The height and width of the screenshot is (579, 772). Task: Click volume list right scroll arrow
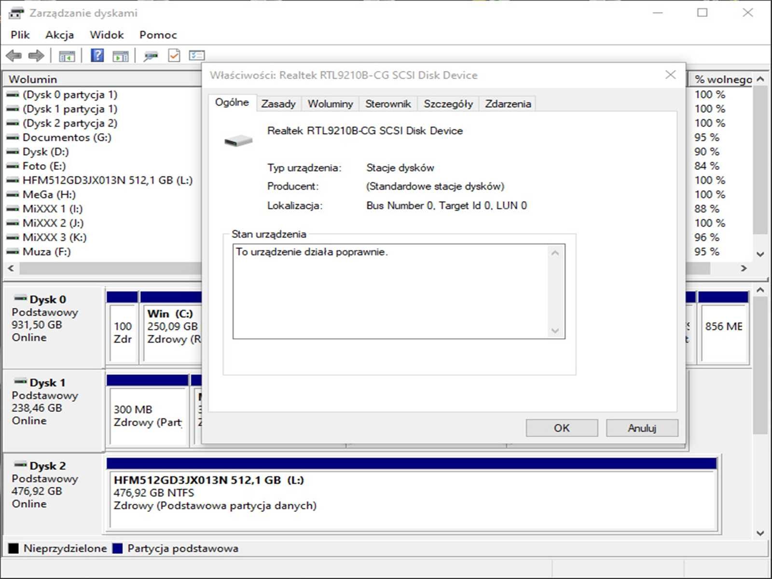pyautogui.click(x=744, y=268)
